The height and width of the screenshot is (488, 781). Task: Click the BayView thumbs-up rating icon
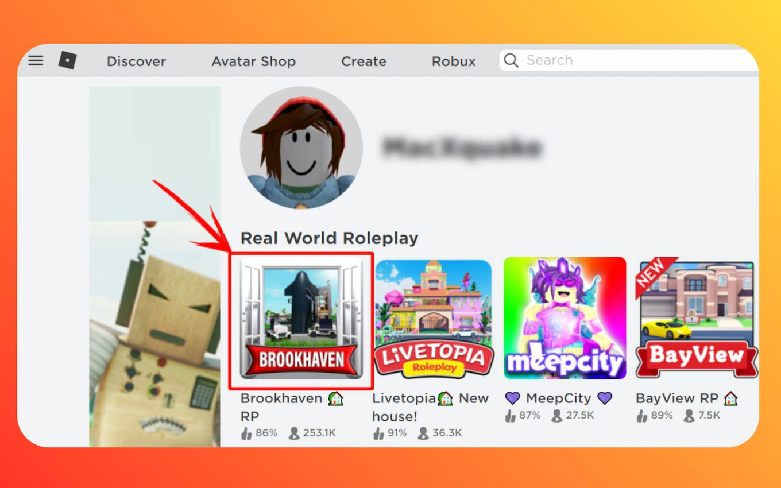coord(642,416)
